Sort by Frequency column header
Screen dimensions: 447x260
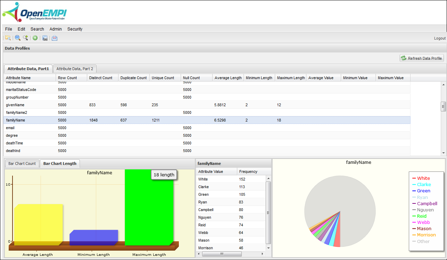coord(254,171)
